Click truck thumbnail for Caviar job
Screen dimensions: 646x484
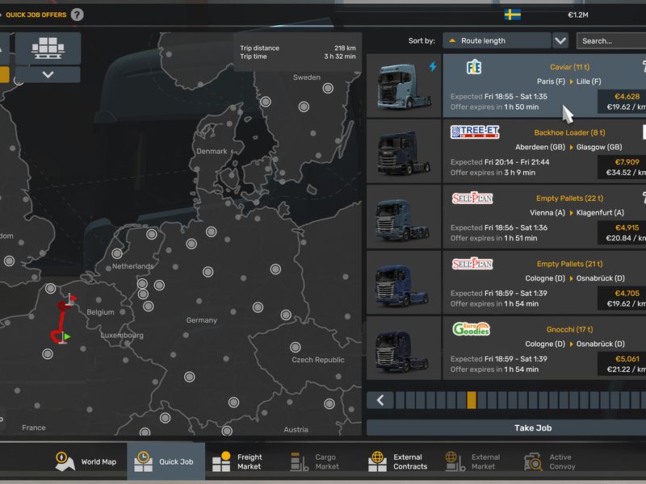pos(404,86)
